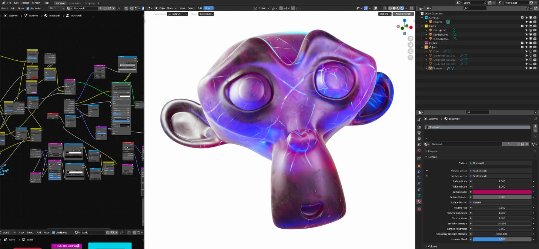This screenshot has height=249, width=539.
Task: Expand the Preview panel
Action: [432, 151]
